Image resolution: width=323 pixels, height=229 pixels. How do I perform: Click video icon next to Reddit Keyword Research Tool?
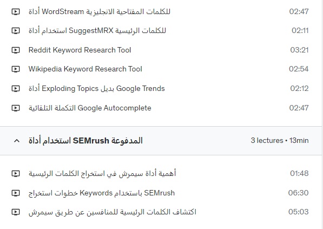(16, 50)
